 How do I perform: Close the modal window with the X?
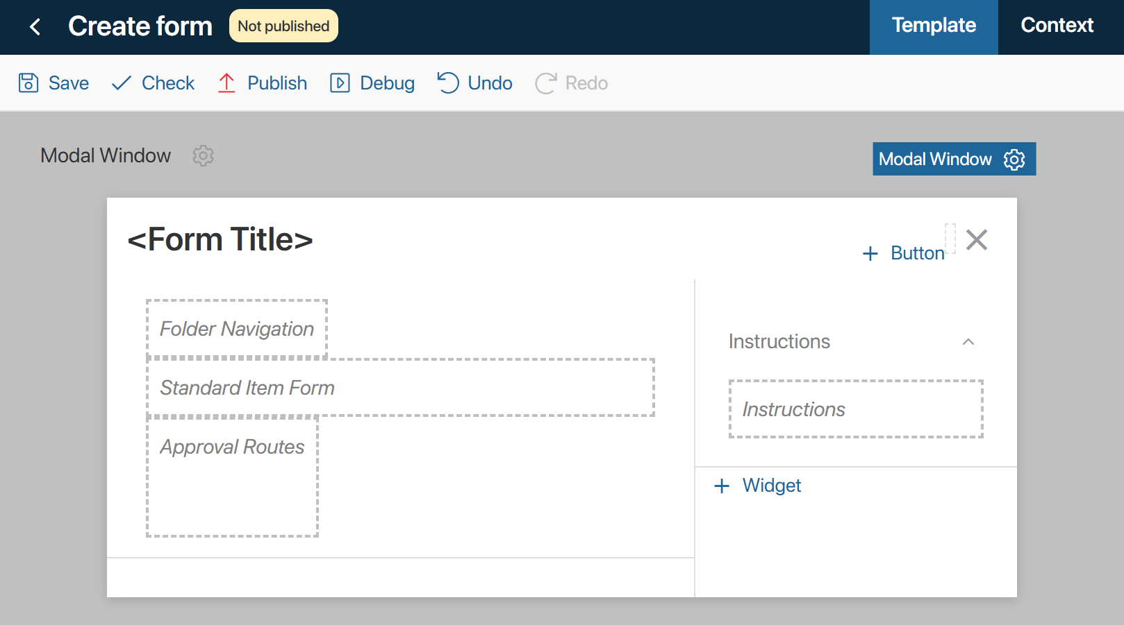coord(977,240)
